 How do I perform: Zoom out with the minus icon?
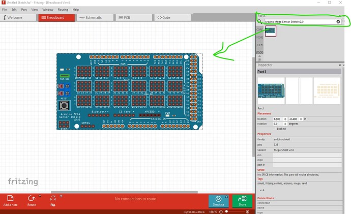221,211
